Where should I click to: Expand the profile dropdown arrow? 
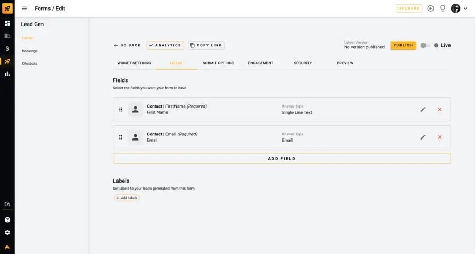pyautogui.click(x=465, y=9)
